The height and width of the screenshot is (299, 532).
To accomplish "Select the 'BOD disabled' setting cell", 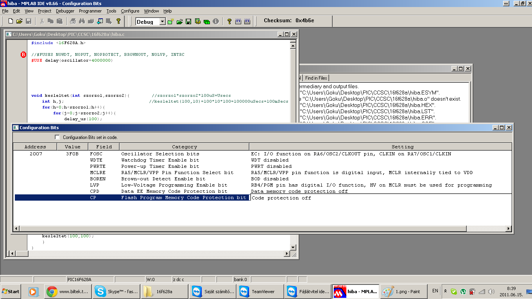I will click(270, 179).
